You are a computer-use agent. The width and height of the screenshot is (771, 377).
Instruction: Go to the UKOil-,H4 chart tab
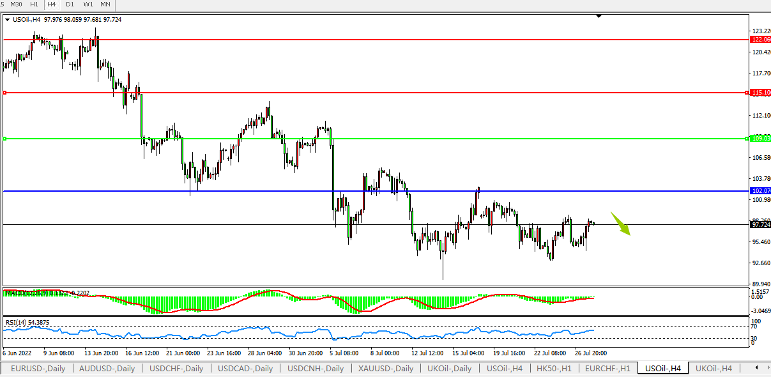pyautogui.click(x=714, y=369)
